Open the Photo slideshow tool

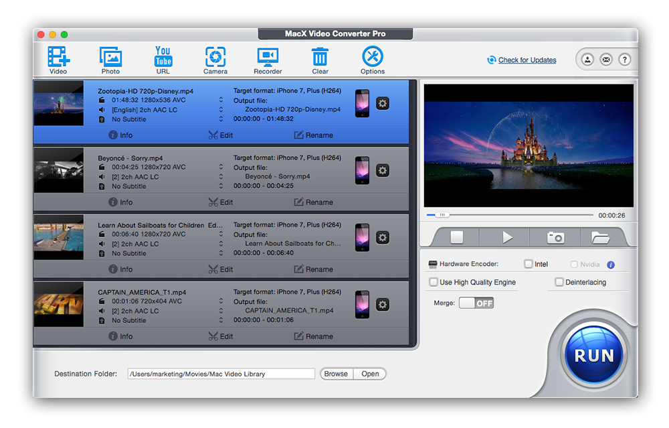[110, 60]
